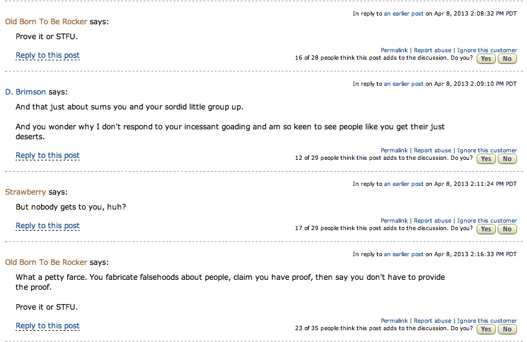
Task: Open Strawberry's profile name link
Action: [26, 192]
